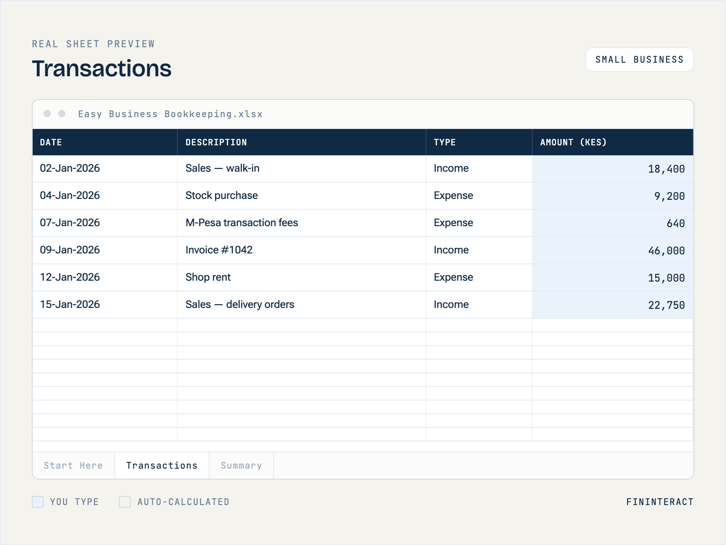726x545 pixels.
Task: Select the amount cell 22,750
Action: [613, 305]
